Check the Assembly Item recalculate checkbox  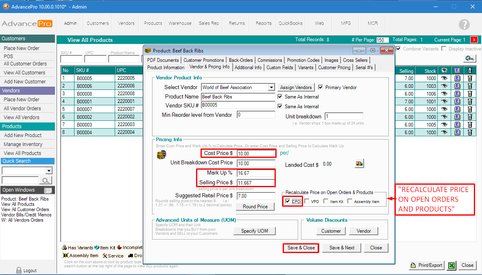[350, 201]
